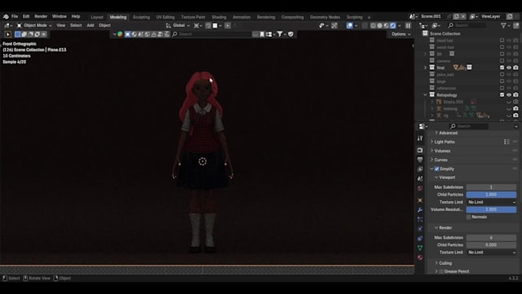Select the Tweak cursor tool icon

tap(8, 35)
